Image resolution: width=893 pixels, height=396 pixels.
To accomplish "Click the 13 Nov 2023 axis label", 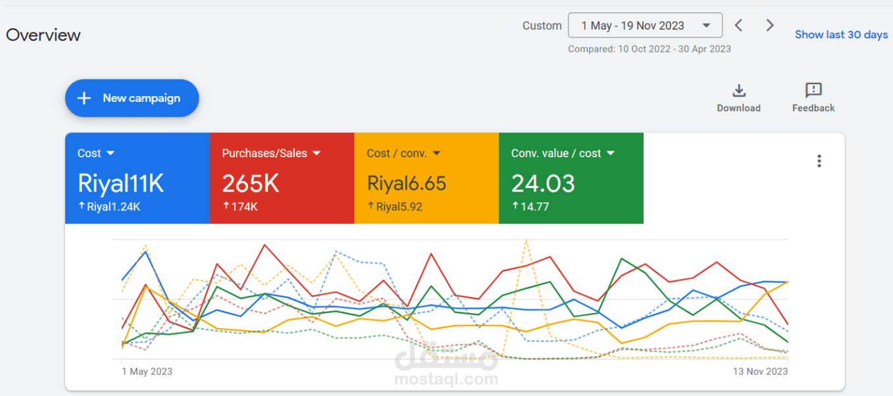I will pyautogui.click(x=760, y=371).
